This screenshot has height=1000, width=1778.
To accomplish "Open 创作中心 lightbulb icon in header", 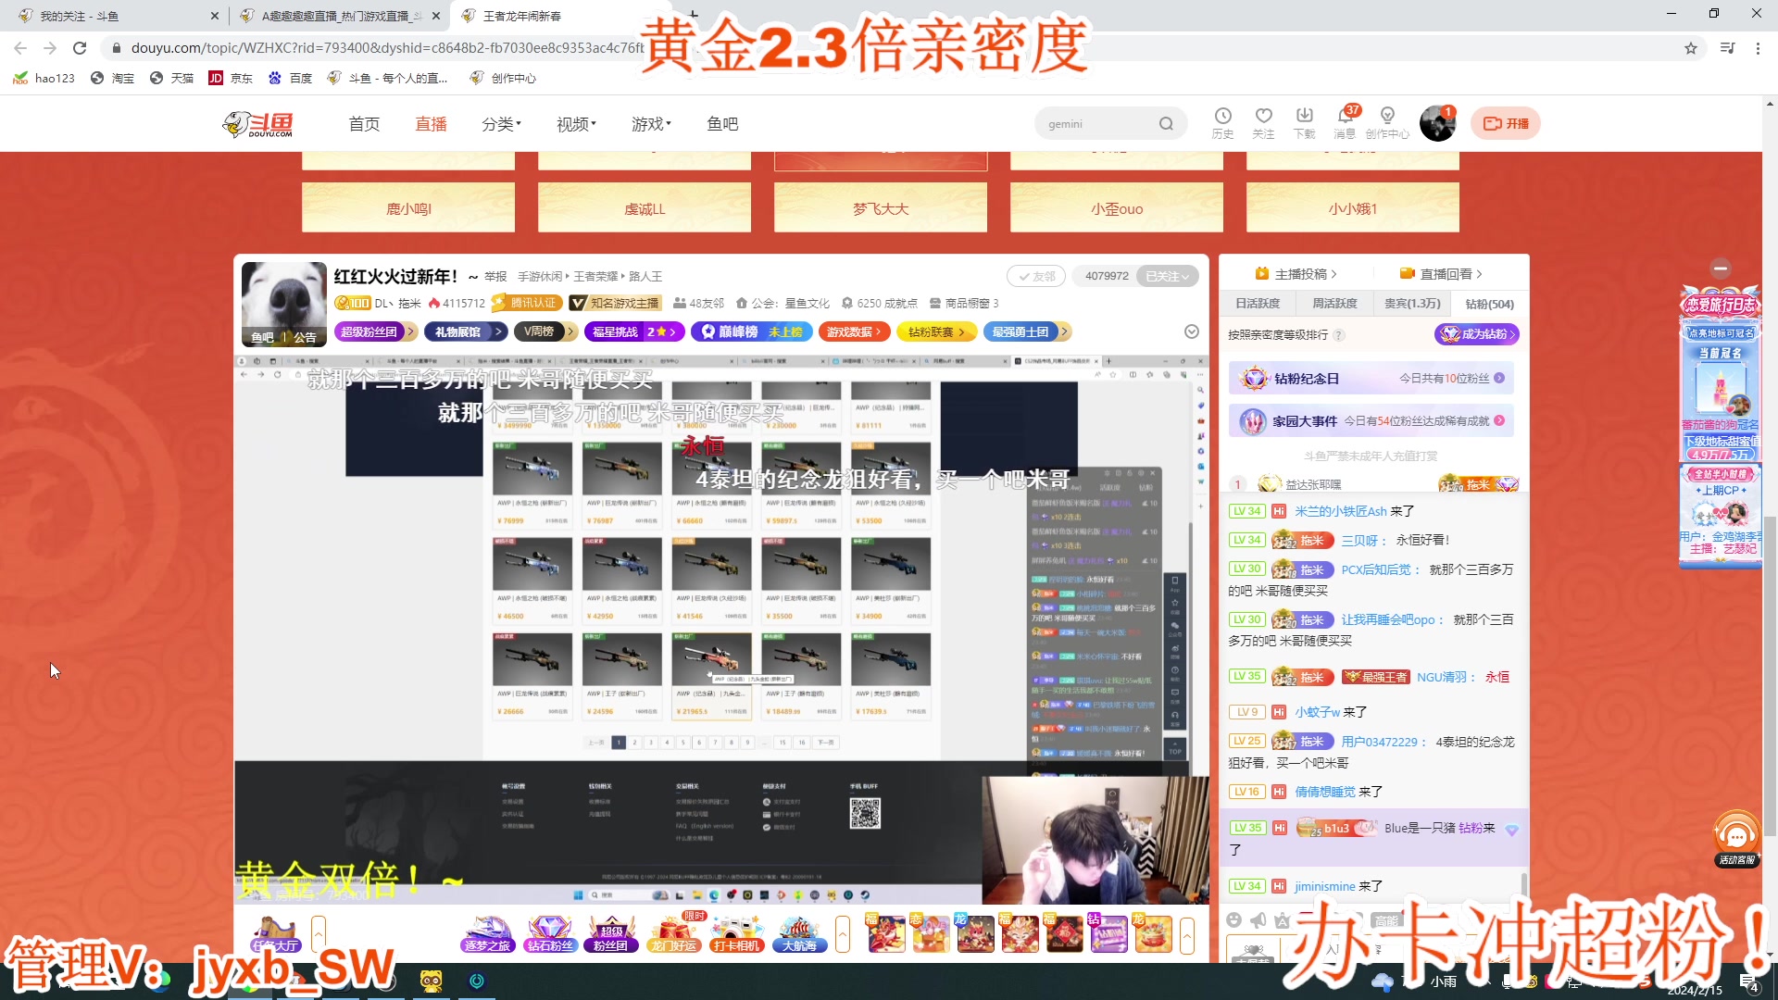I will (1387, 122).
